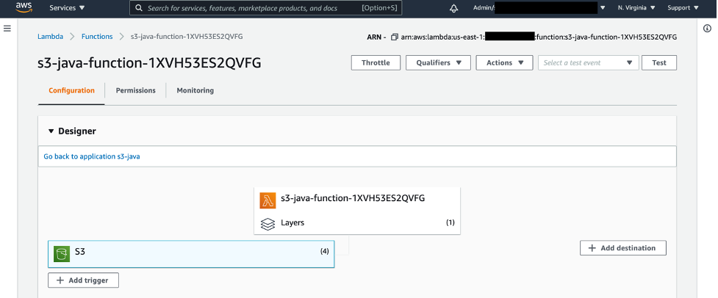Screen dimensions: 718x298
Task: Click the orange Lambda function icon
Action: click(268, 200)
